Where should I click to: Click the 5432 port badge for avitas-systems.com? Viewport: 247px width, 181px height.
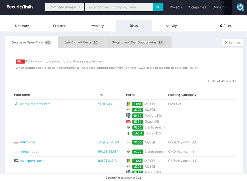click(x=137, y=116)
